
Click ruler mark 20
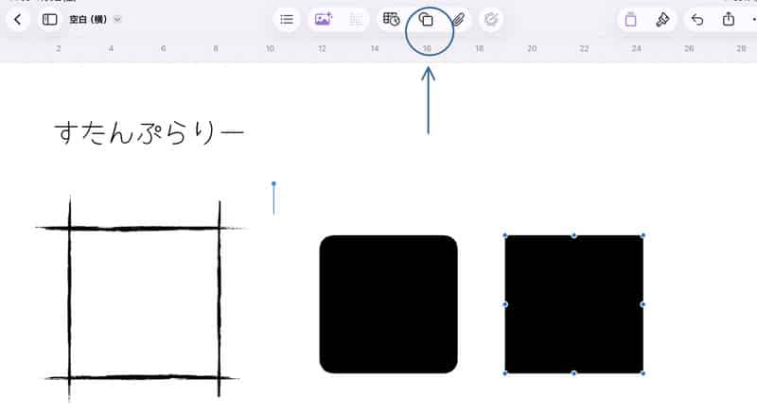(532, 49)
